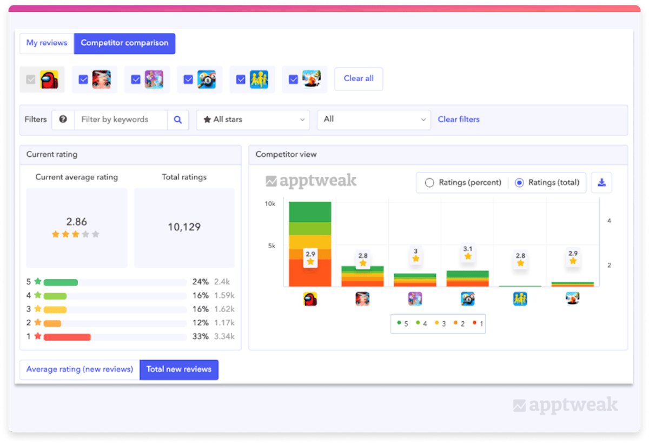Click the Clear all button
This screenshot has width=649, height=444.
pos(359,78)
